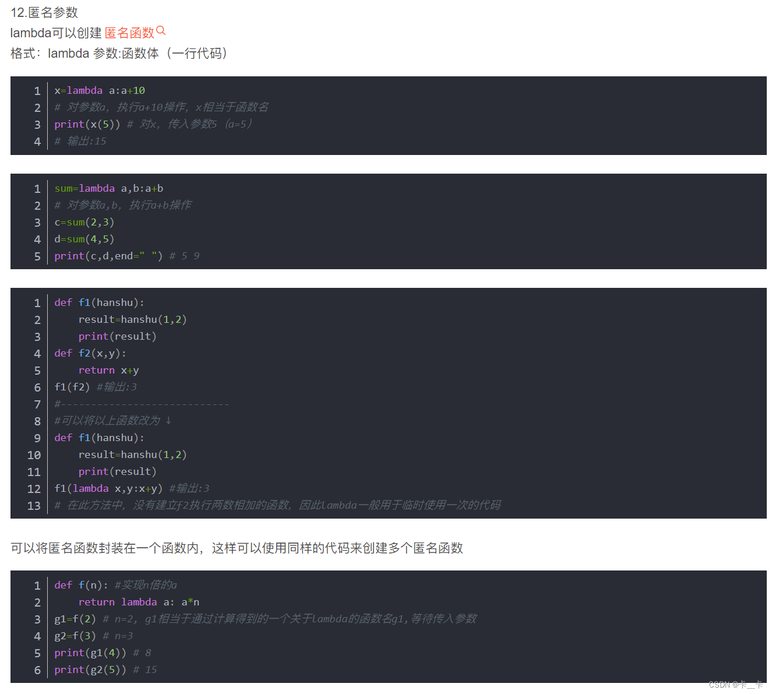772x694 pixels.
Task: Open the 匿名函数 keyword link
Action: 129,33
